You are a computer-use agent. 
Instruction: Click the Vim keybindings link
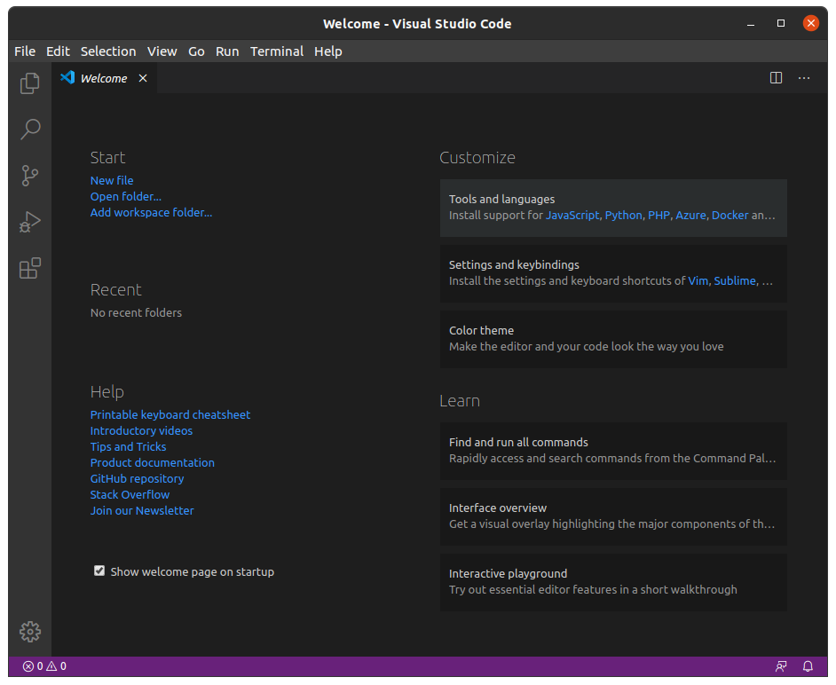click(x=698, y=281)
